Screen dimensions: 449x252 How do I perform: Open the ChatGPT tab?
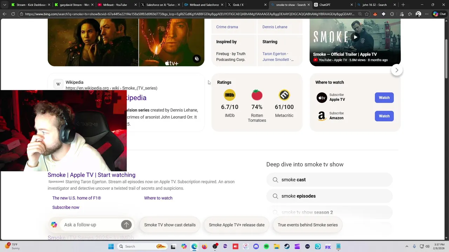(333, 5)
